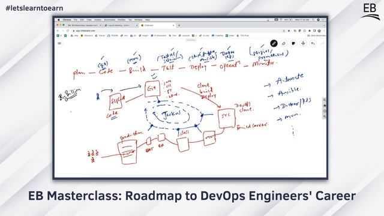
Task: Close the Launch Meeting tab
Action: (x=137, y=25)
